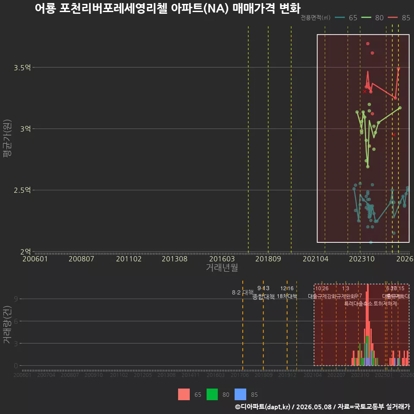This screenshot has height=414, width=414.
Task: Click the 거래년월 axis title
Action: point(222,267)
